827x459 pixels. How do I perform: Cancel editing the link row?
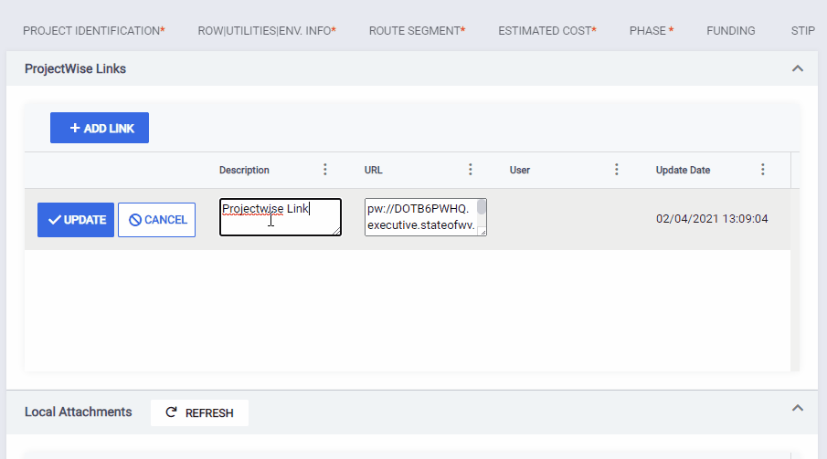(x=156, y=220)
